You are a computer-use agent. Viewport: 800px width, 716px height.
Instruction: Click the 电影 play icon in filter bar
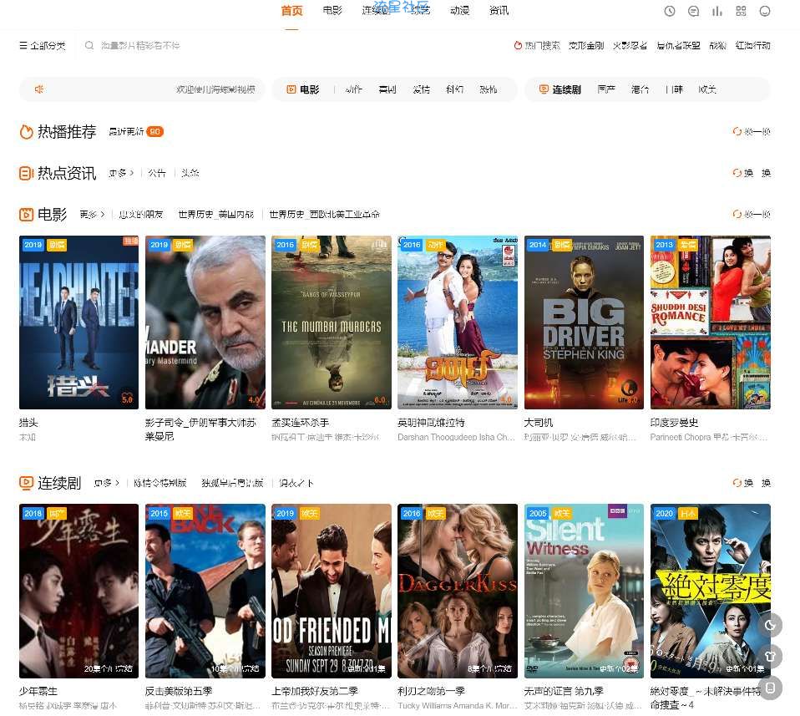291,89
